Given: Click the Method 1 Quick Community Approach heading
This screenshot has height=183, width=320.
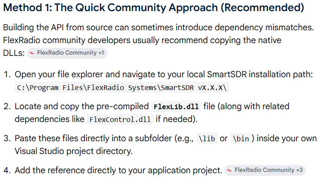Looking at the screenshot, I should (154, 8).
